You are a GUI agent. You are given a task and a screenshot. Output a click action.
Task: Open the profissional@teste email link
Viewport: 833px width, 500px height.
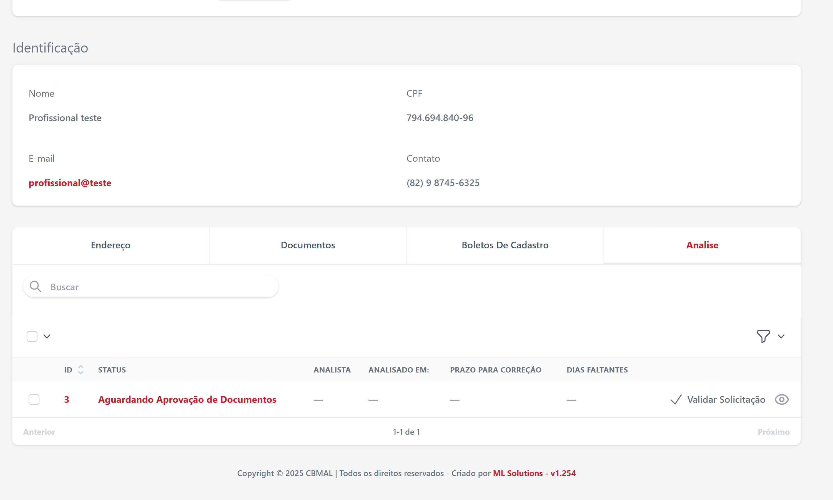point(70,183)
